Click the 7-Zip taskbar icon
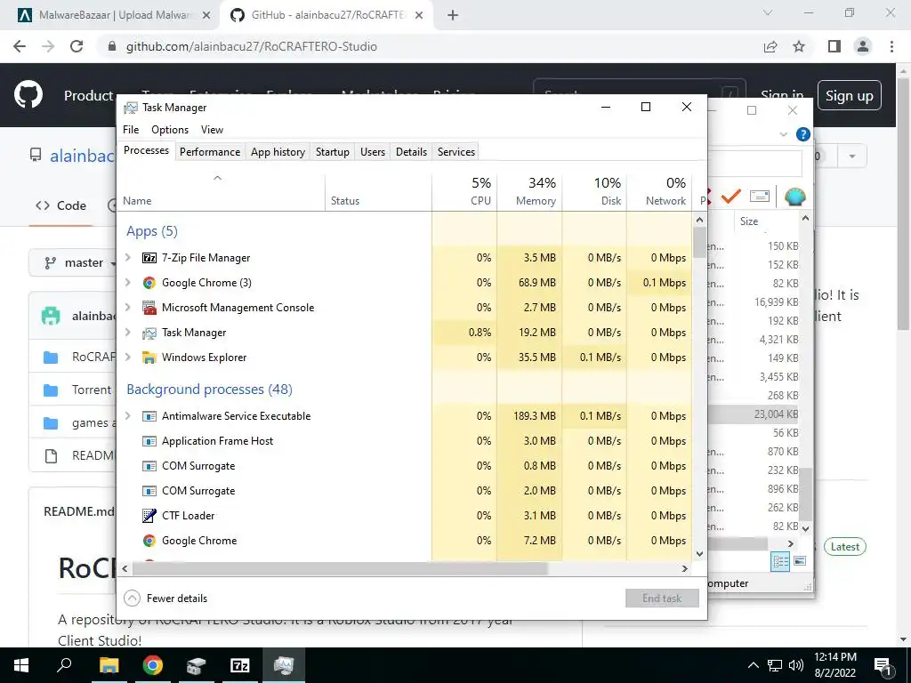This screenshot has height=683, width=911. (240, 665)
